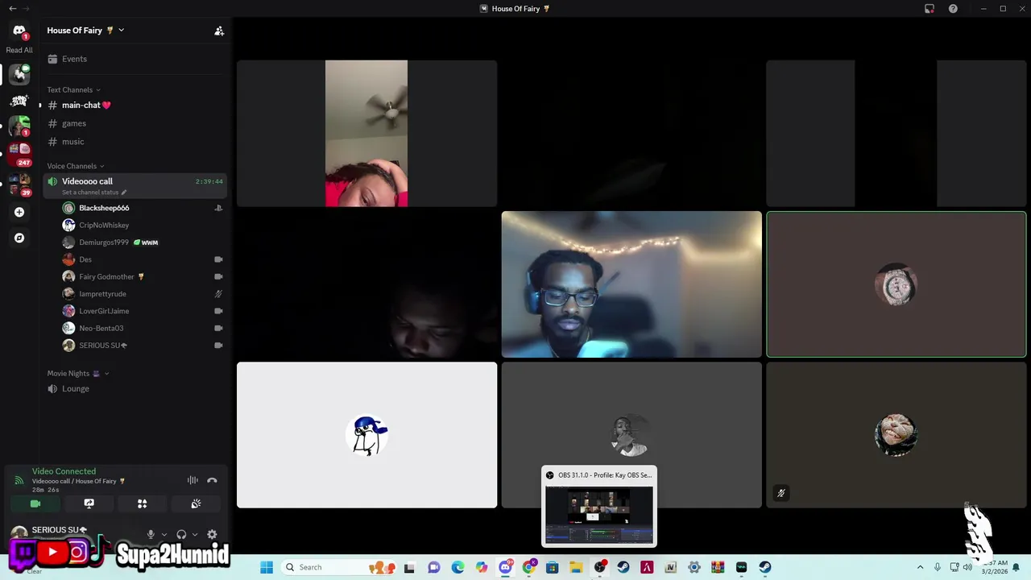This screenshot has width=1031, height=580.
Task: Turn off camera with green video button
Action: [x=35, y=503]
